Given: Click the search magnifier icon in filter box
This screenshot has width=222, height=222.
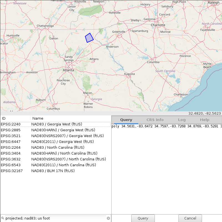Looking at the screenshot, I should point(3,218).
